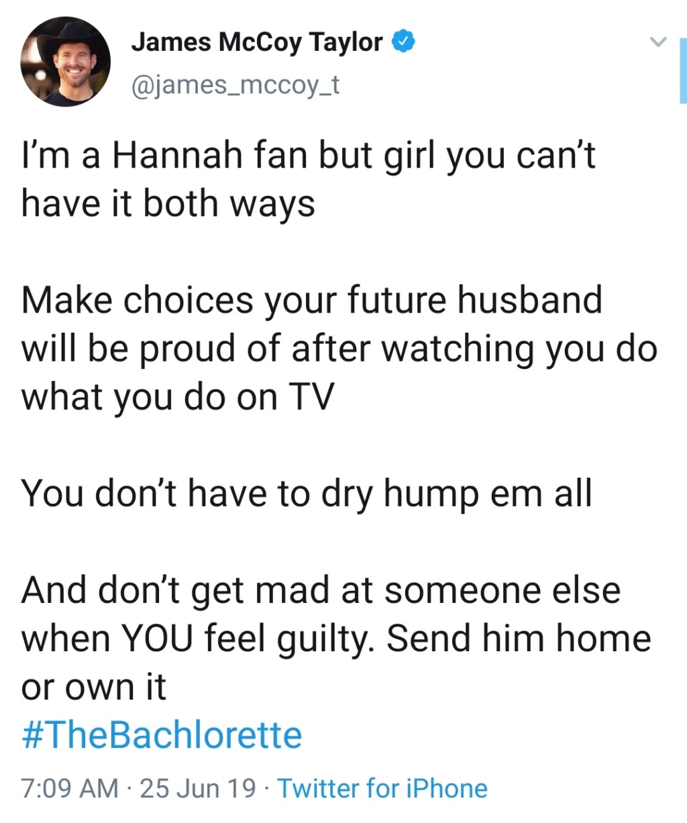
Task: Tap the "I'm a Hannah fan" line
Action: click(x=308, y=156)
